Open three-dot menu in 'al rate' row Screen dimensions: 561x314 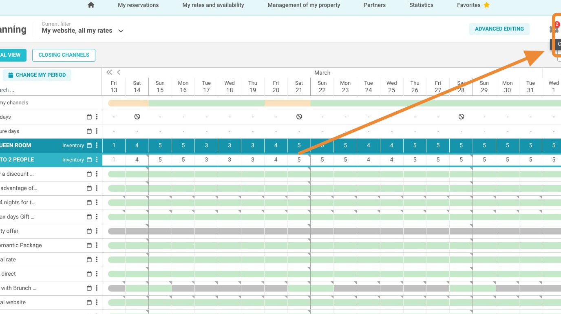point(97,260)
